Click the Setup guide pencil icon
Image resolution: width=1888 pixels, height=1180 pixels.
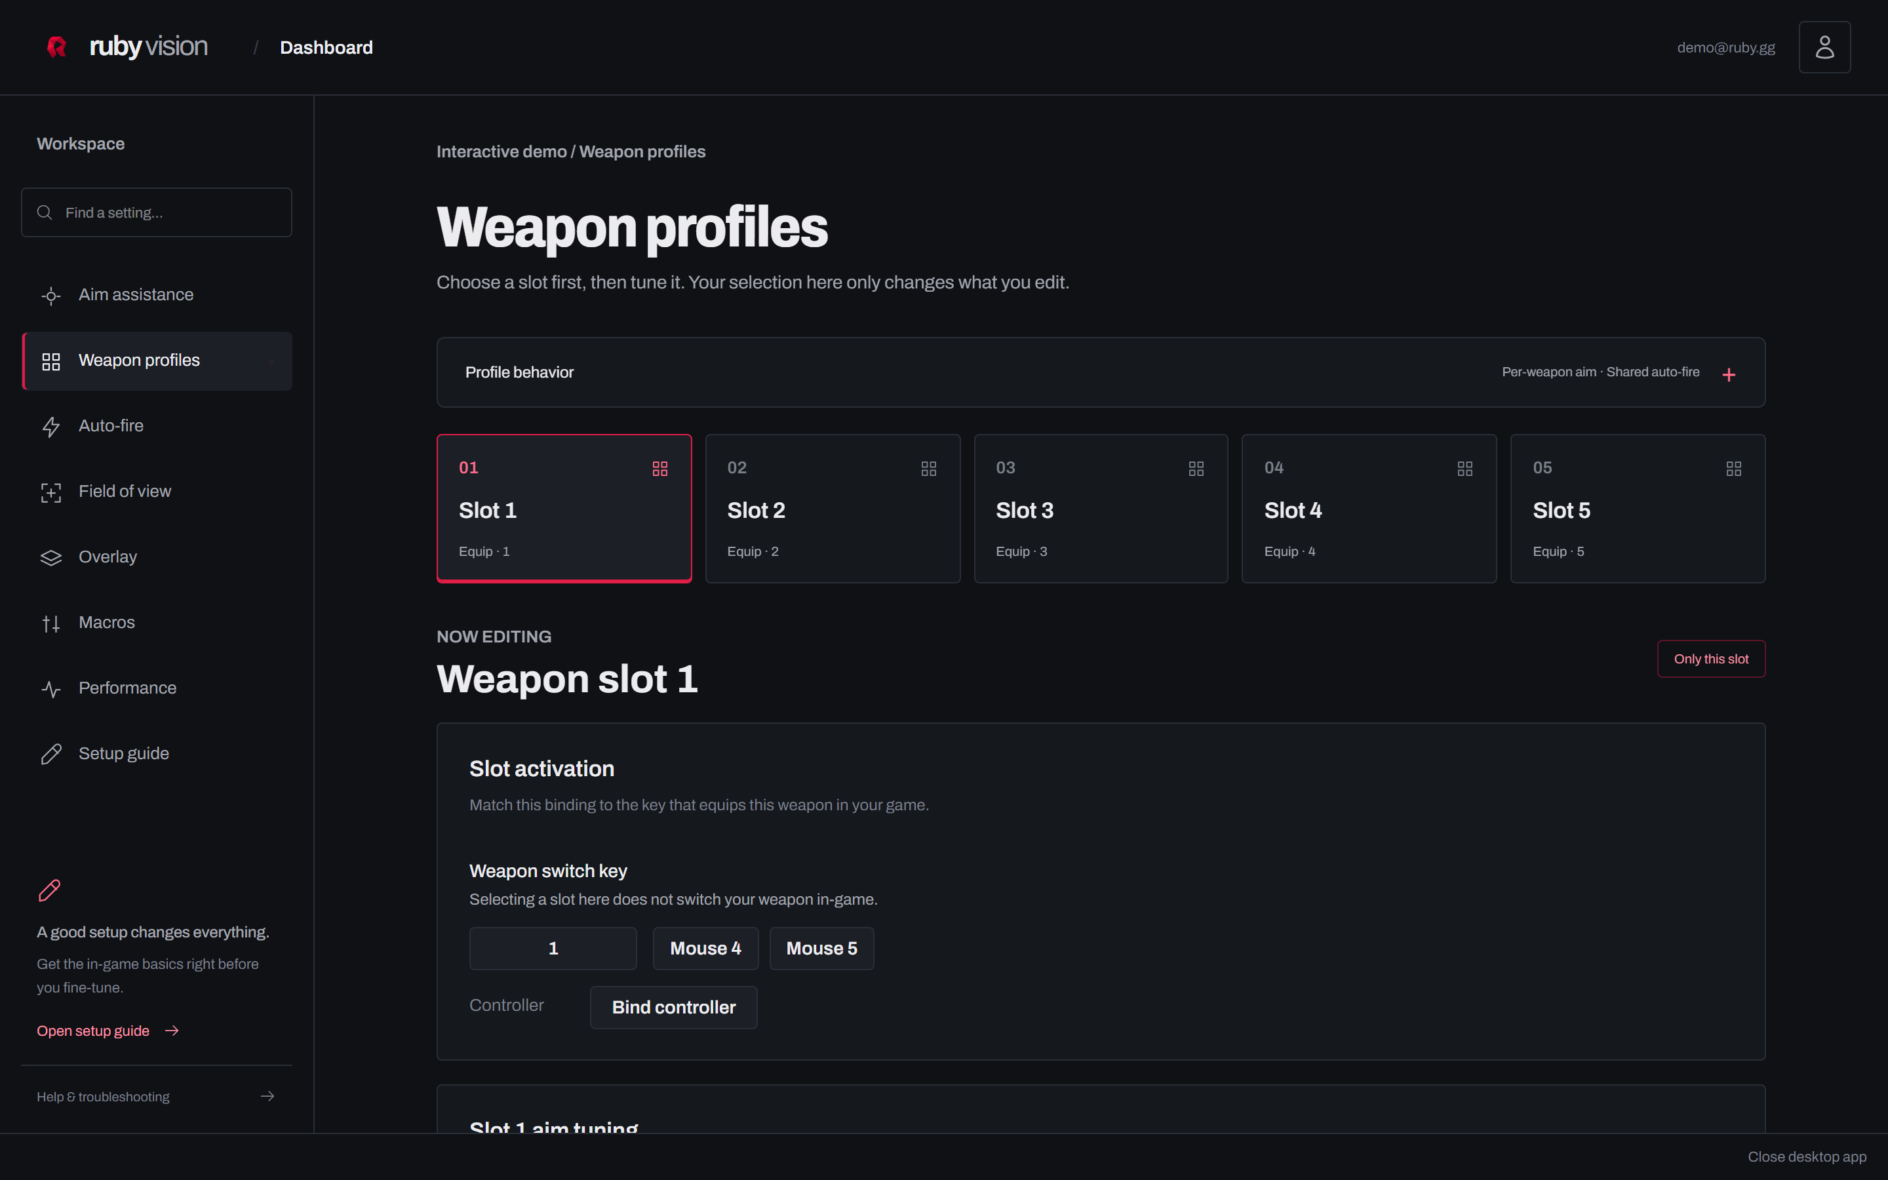click(x=50, y=754)
